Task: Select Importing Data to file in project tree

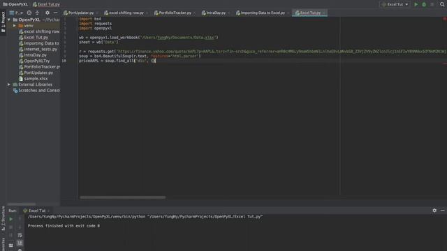Action: [x=39, y=43]
